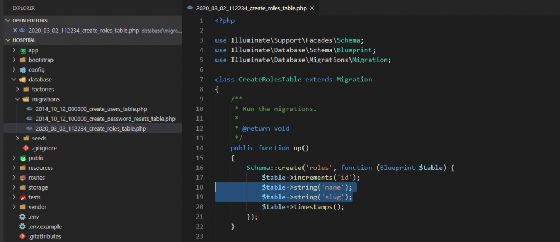
Task: Collapse the migrations folder
Action: (x=18, y=99)
